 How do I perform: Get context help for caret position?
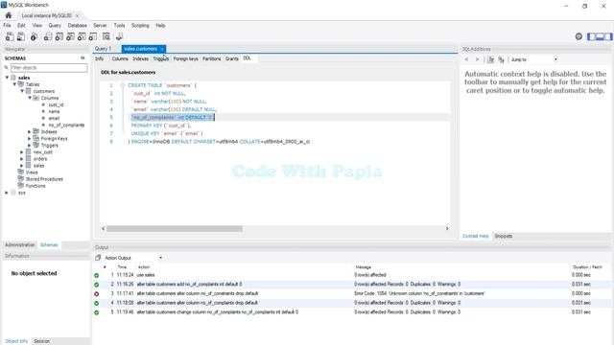click(x=490, y=59)
